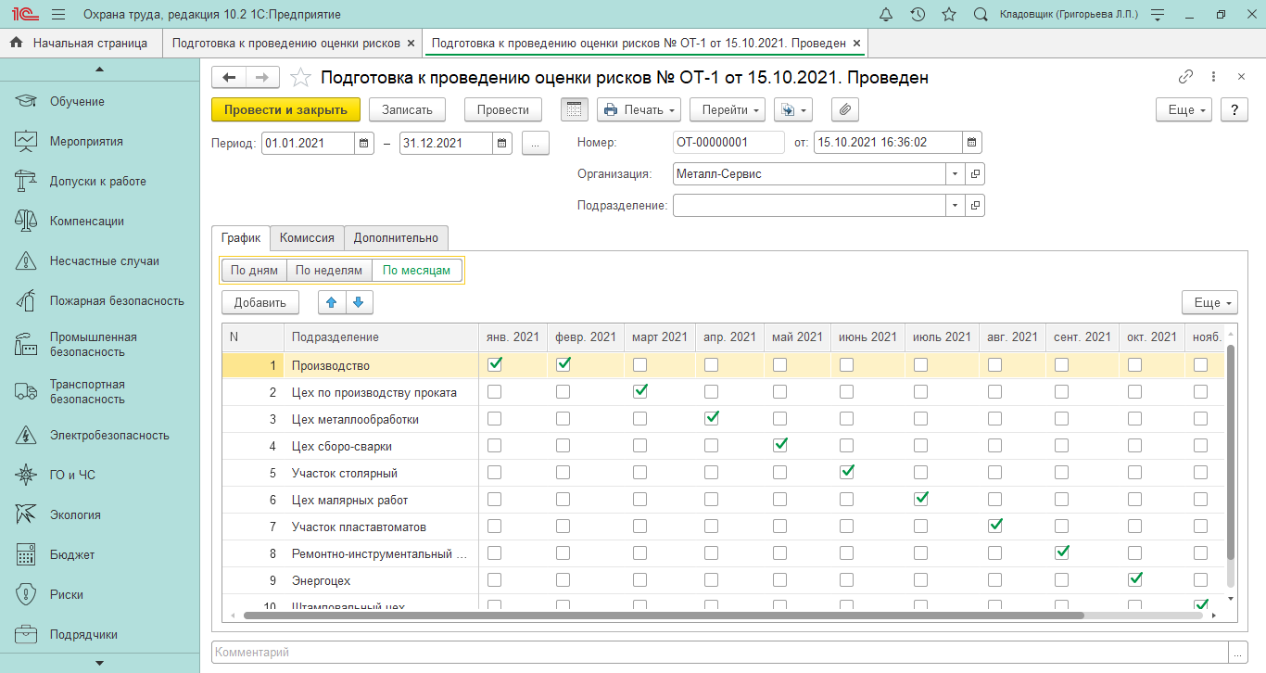
Task: Click the Провести и закрыть button
Action: click(x=285, y=109)
